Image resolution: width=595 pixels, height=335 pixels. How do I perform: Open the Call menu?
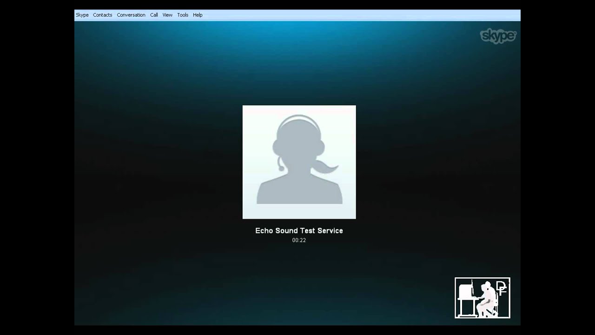(x=154, y=15)
